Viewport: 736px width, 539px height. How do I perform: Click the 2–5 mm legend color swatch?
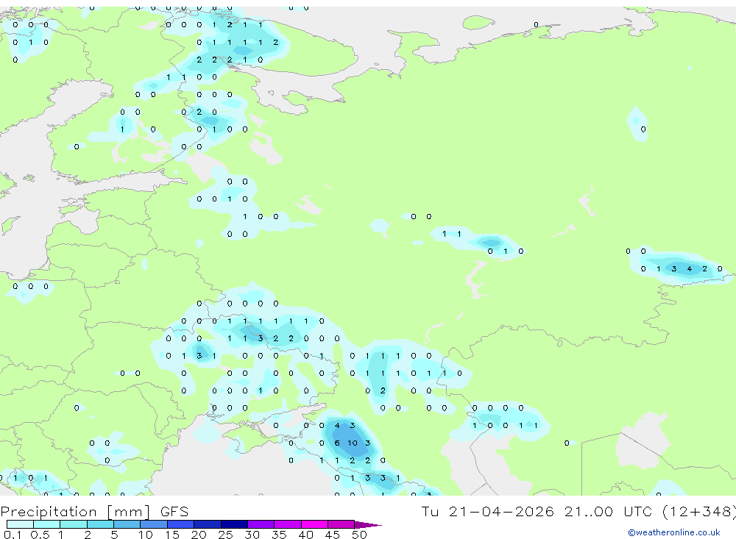pos(100,524)
